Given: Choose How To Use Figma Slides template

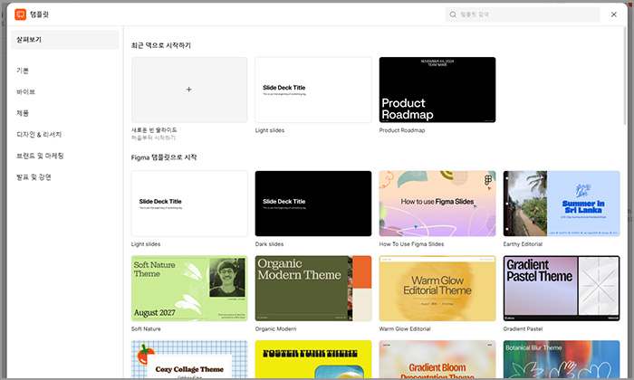Looking at the screenshot, I should [x=437, y=204].
